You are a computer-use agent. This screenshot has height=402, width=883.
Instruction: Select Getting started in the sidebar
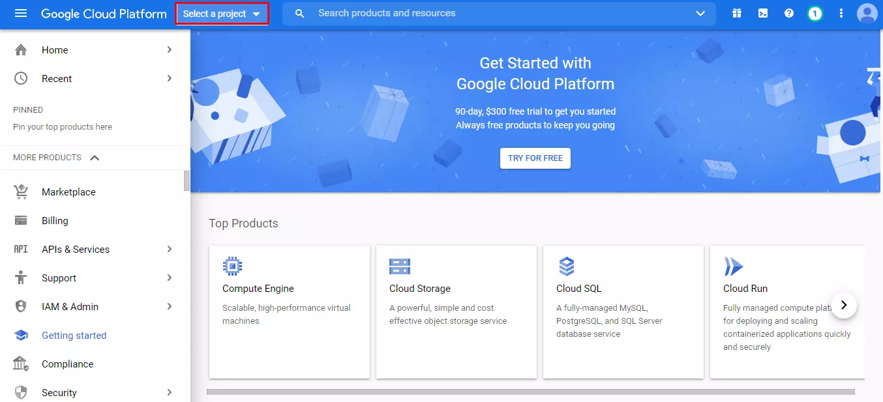point(74,335)
